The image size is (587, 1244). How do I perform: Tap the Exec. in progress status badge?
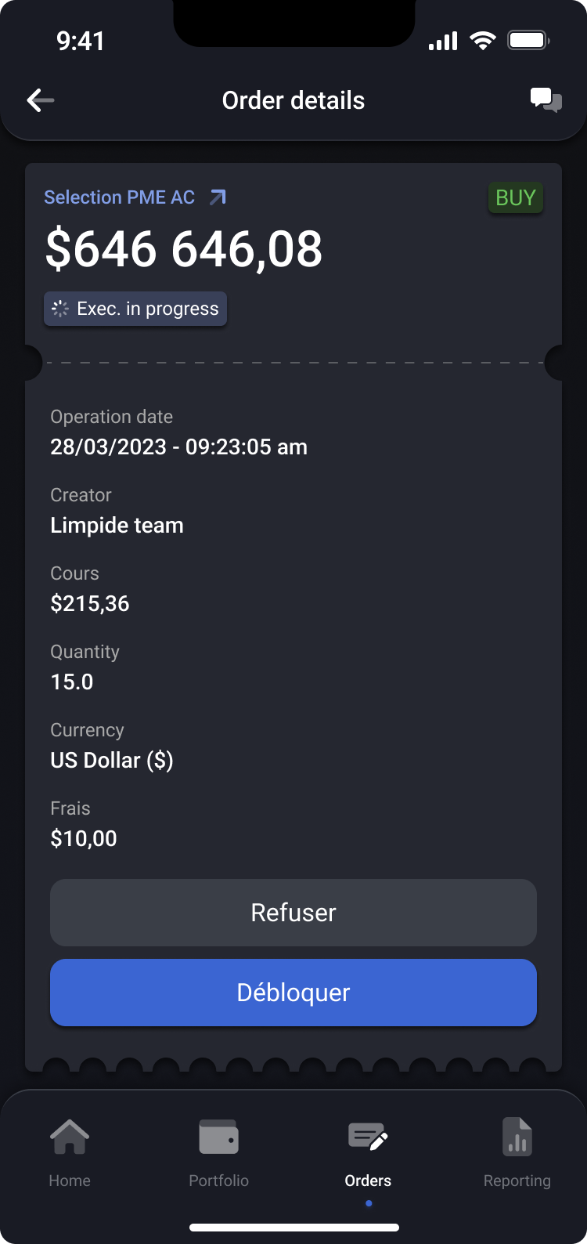click(x=135, y=309)
